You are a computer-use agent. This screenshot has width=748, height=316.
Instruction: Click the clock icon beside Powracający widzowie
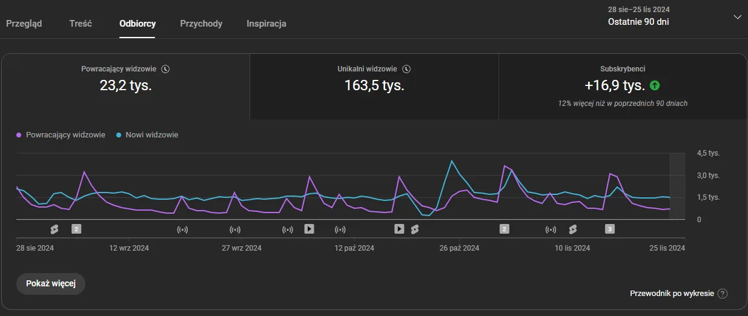[x=166, y=69]
